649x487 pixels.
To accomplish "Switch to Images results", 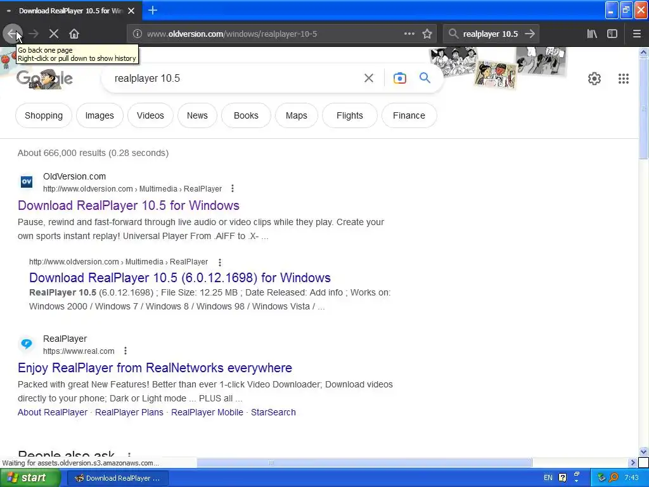I will click(100, 115).
